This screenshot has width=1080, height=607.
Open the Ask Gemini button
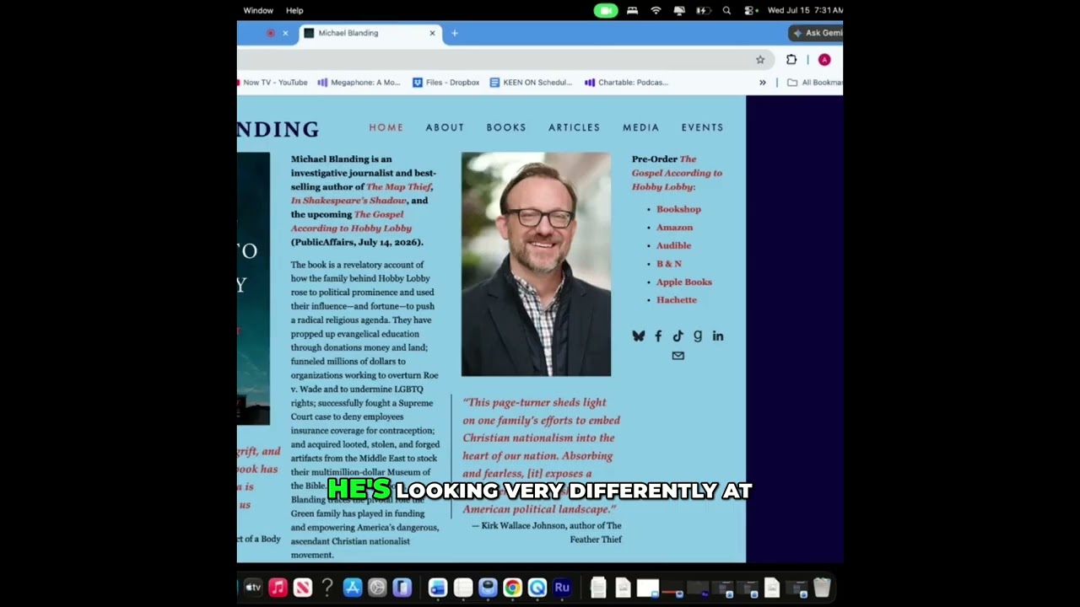pos(818,33)
